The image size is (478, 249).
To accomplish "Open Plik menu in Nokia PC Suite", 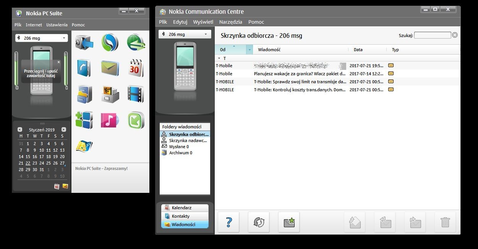I will 18,25.
